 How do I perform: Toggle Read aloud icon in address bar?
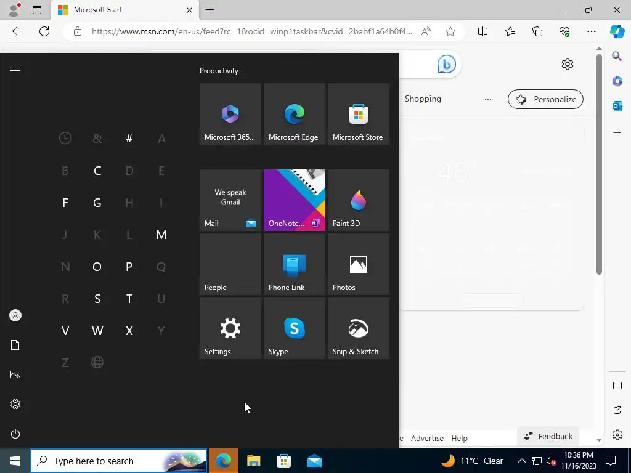(x=426, y=31)
